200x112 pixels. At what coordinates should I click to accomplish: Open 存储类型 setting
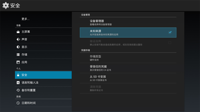(128, 58)
